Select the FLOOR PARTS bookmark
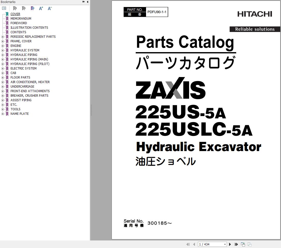The height and width of the screenshot is (248, 281). pos(20,77)
